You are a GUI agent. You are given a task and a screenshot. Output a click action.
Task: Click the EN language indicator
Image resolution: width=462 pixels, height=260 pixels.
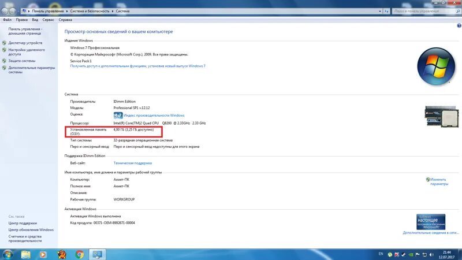tap(381, 254)
